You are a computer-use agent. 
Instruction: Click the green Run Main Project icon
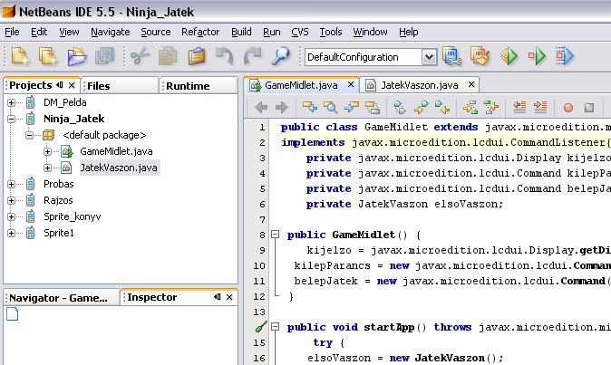click(x=509, y=56)
